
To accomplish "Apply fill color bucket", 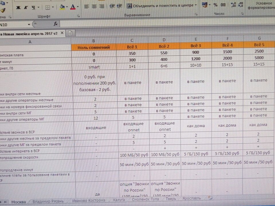I will pyautogui.click(x=62, y=7).
